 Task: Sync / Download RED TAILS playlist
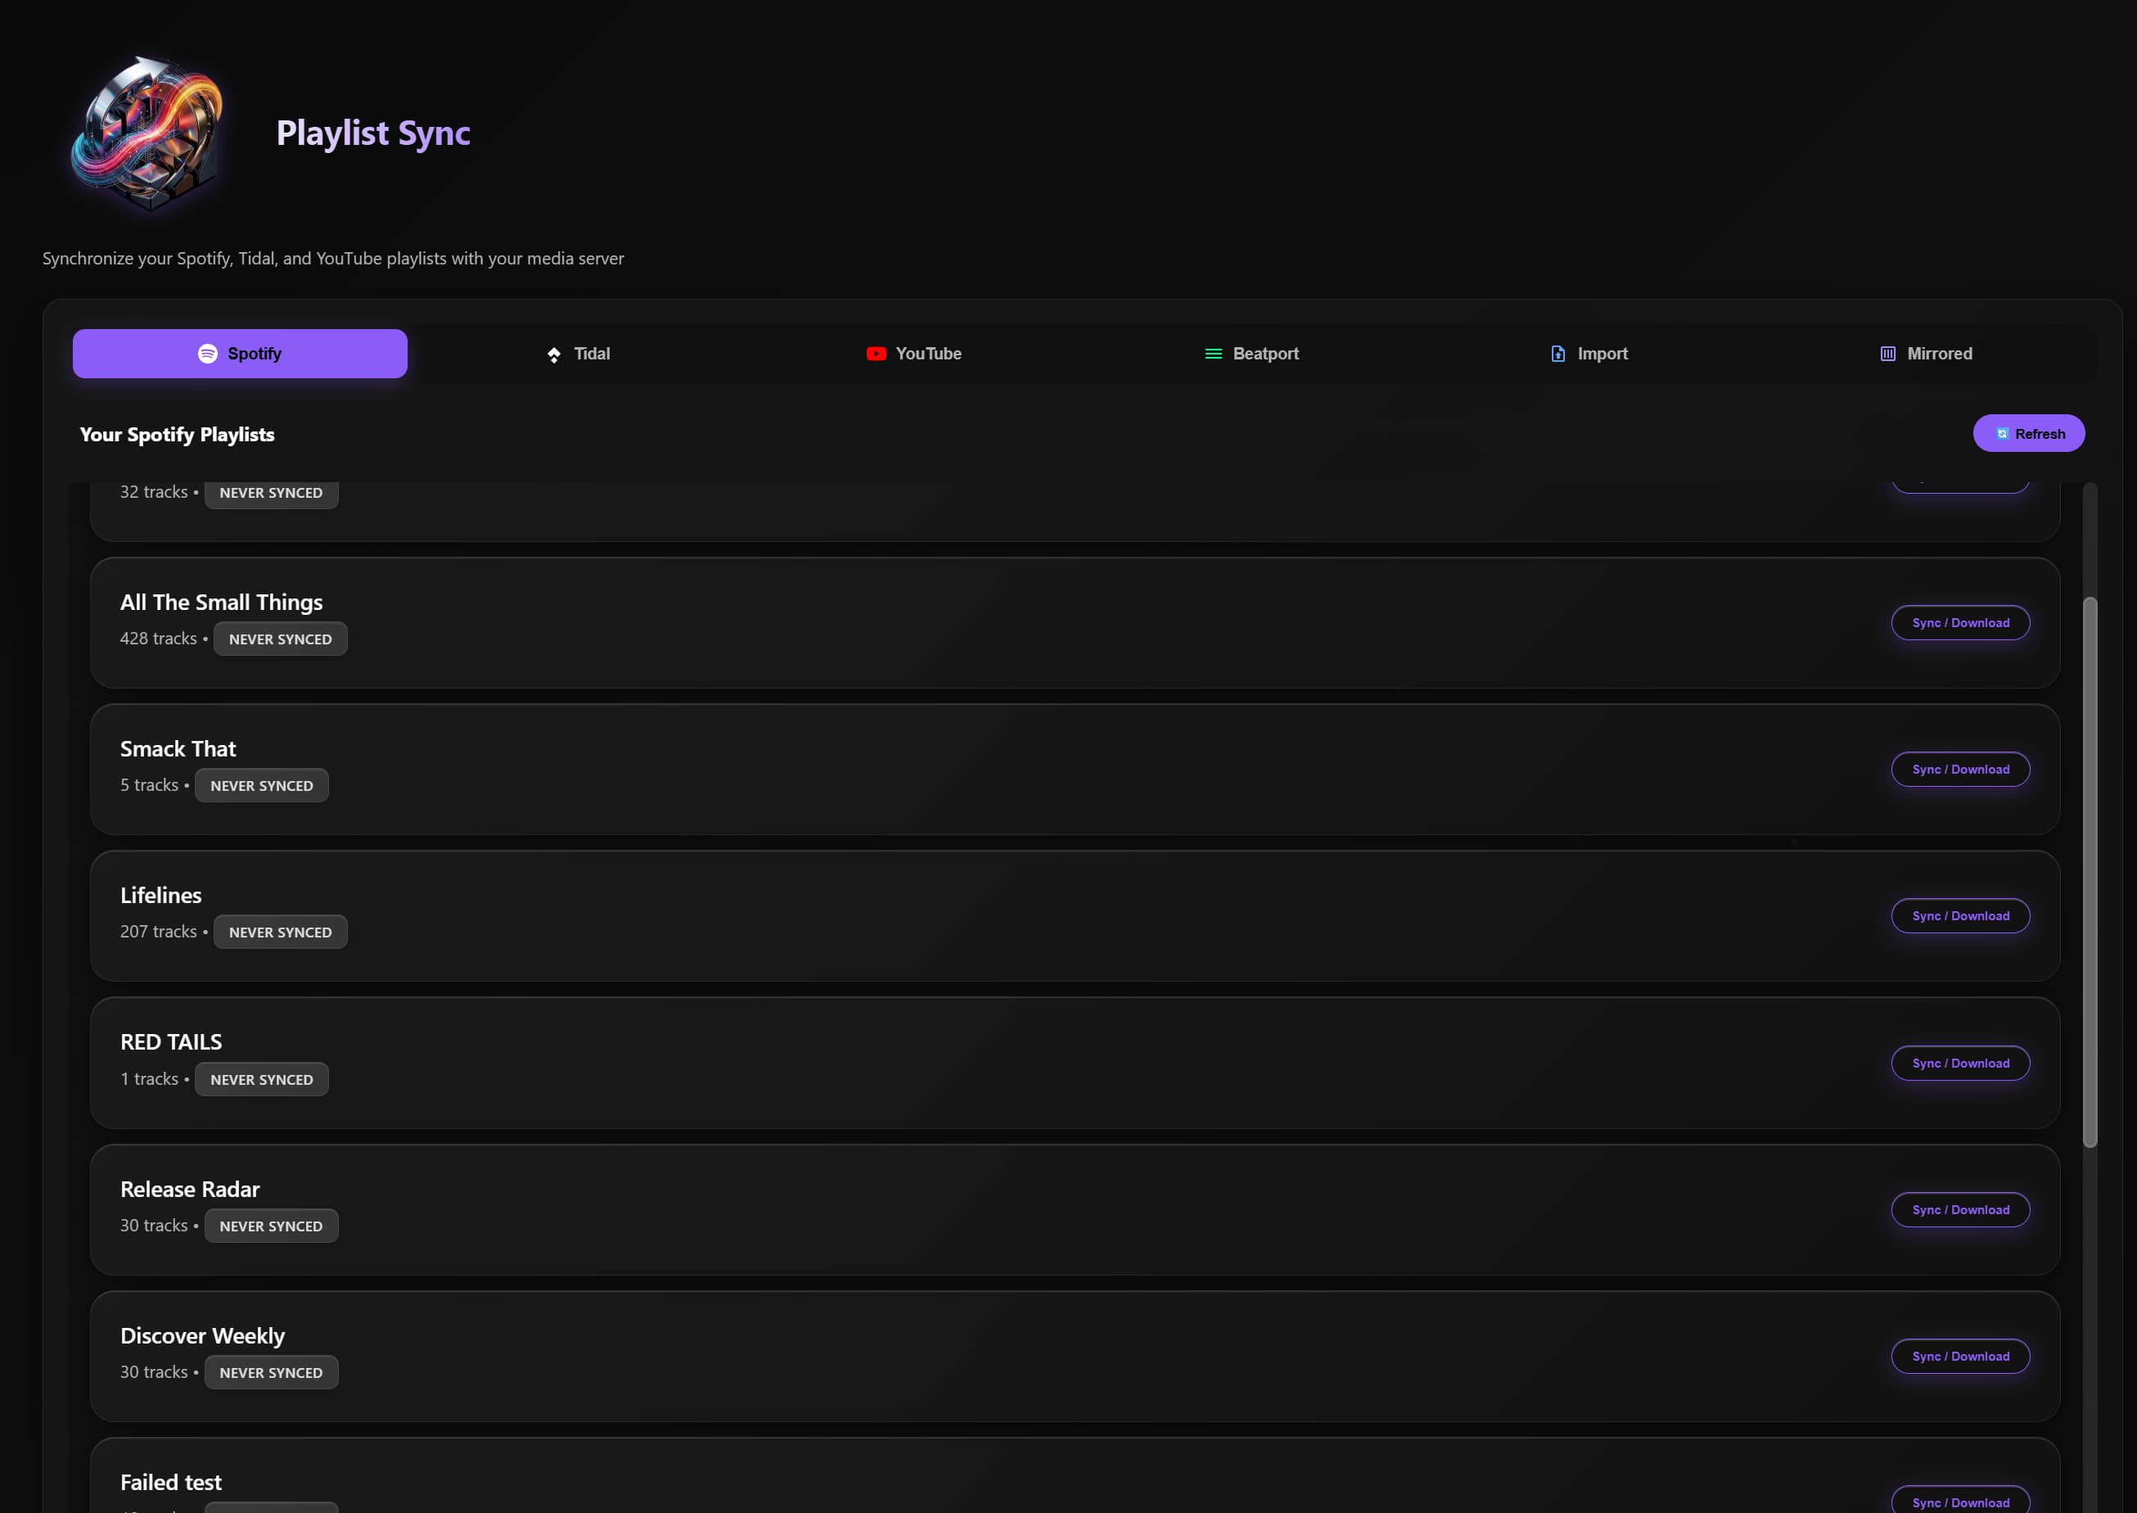1960,1063
